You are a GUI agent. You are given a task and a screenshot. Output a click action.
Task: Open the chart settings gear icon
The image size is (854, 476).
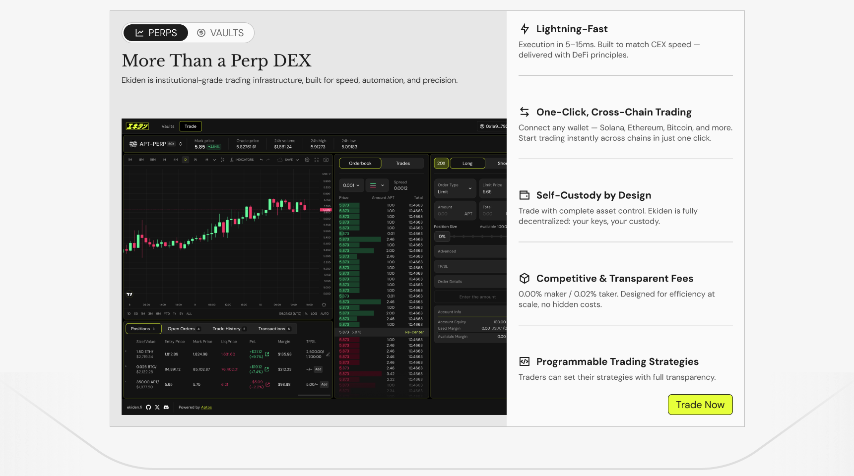(x=307, y=160)
